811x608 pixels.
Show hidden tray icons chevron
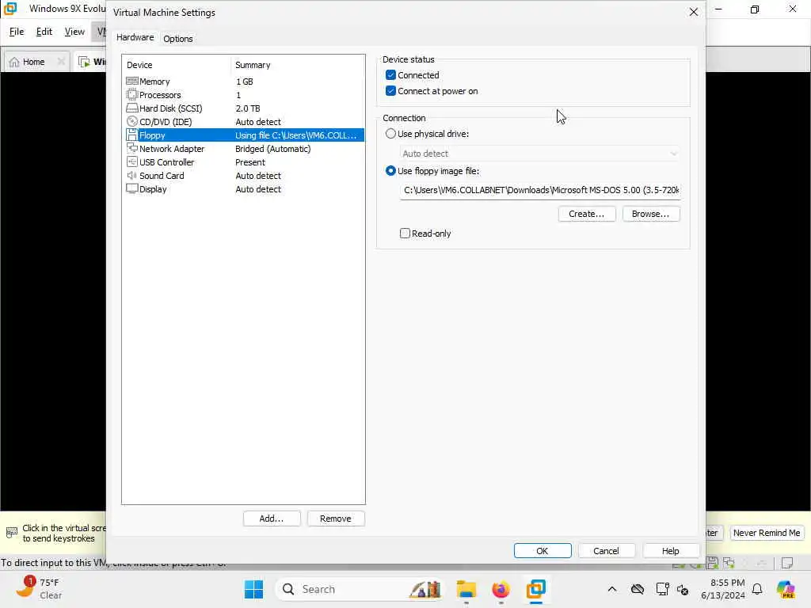(x=612, y=589)
